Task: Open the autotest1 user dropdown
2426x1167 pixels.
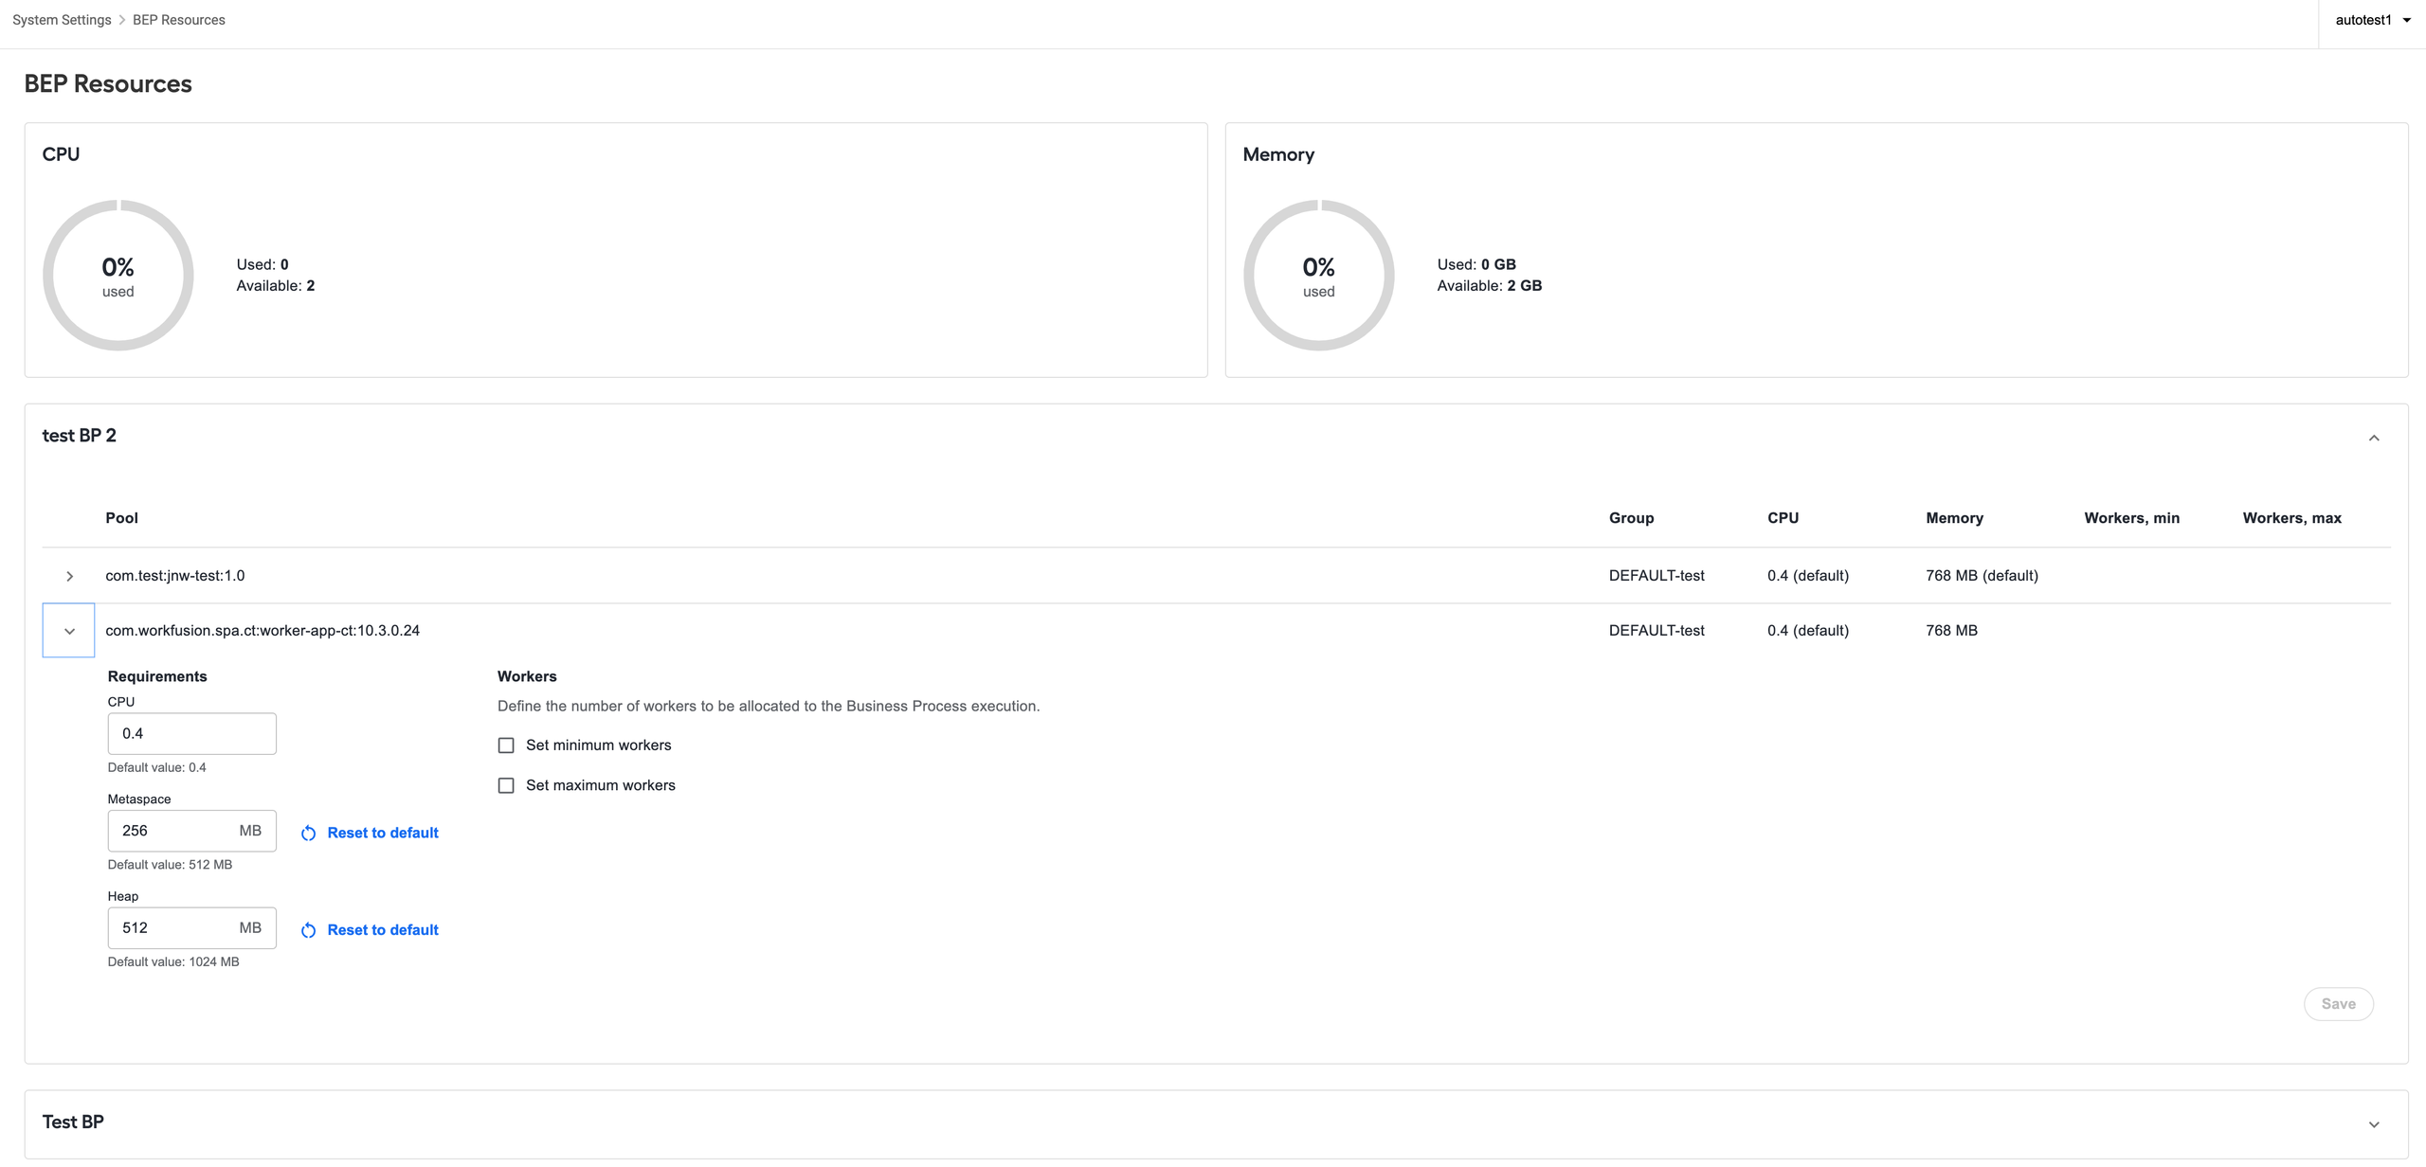Action: (x=2373, y=20)
